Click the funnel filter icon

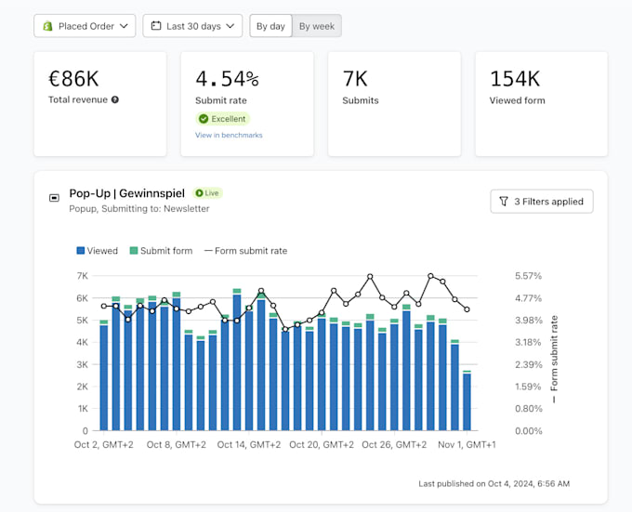point(504,201)
